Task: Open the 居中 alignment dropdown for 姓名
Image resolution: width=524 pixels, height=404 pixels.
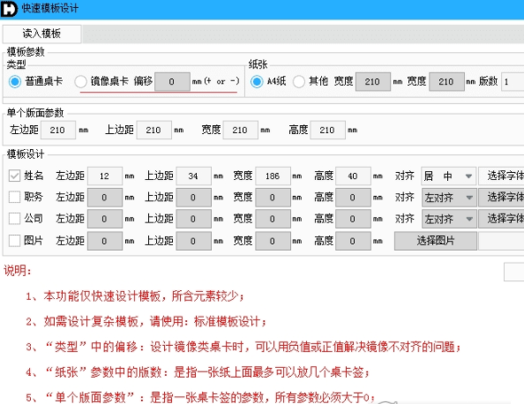Action: pyautogui.click(x=448, y=176)
